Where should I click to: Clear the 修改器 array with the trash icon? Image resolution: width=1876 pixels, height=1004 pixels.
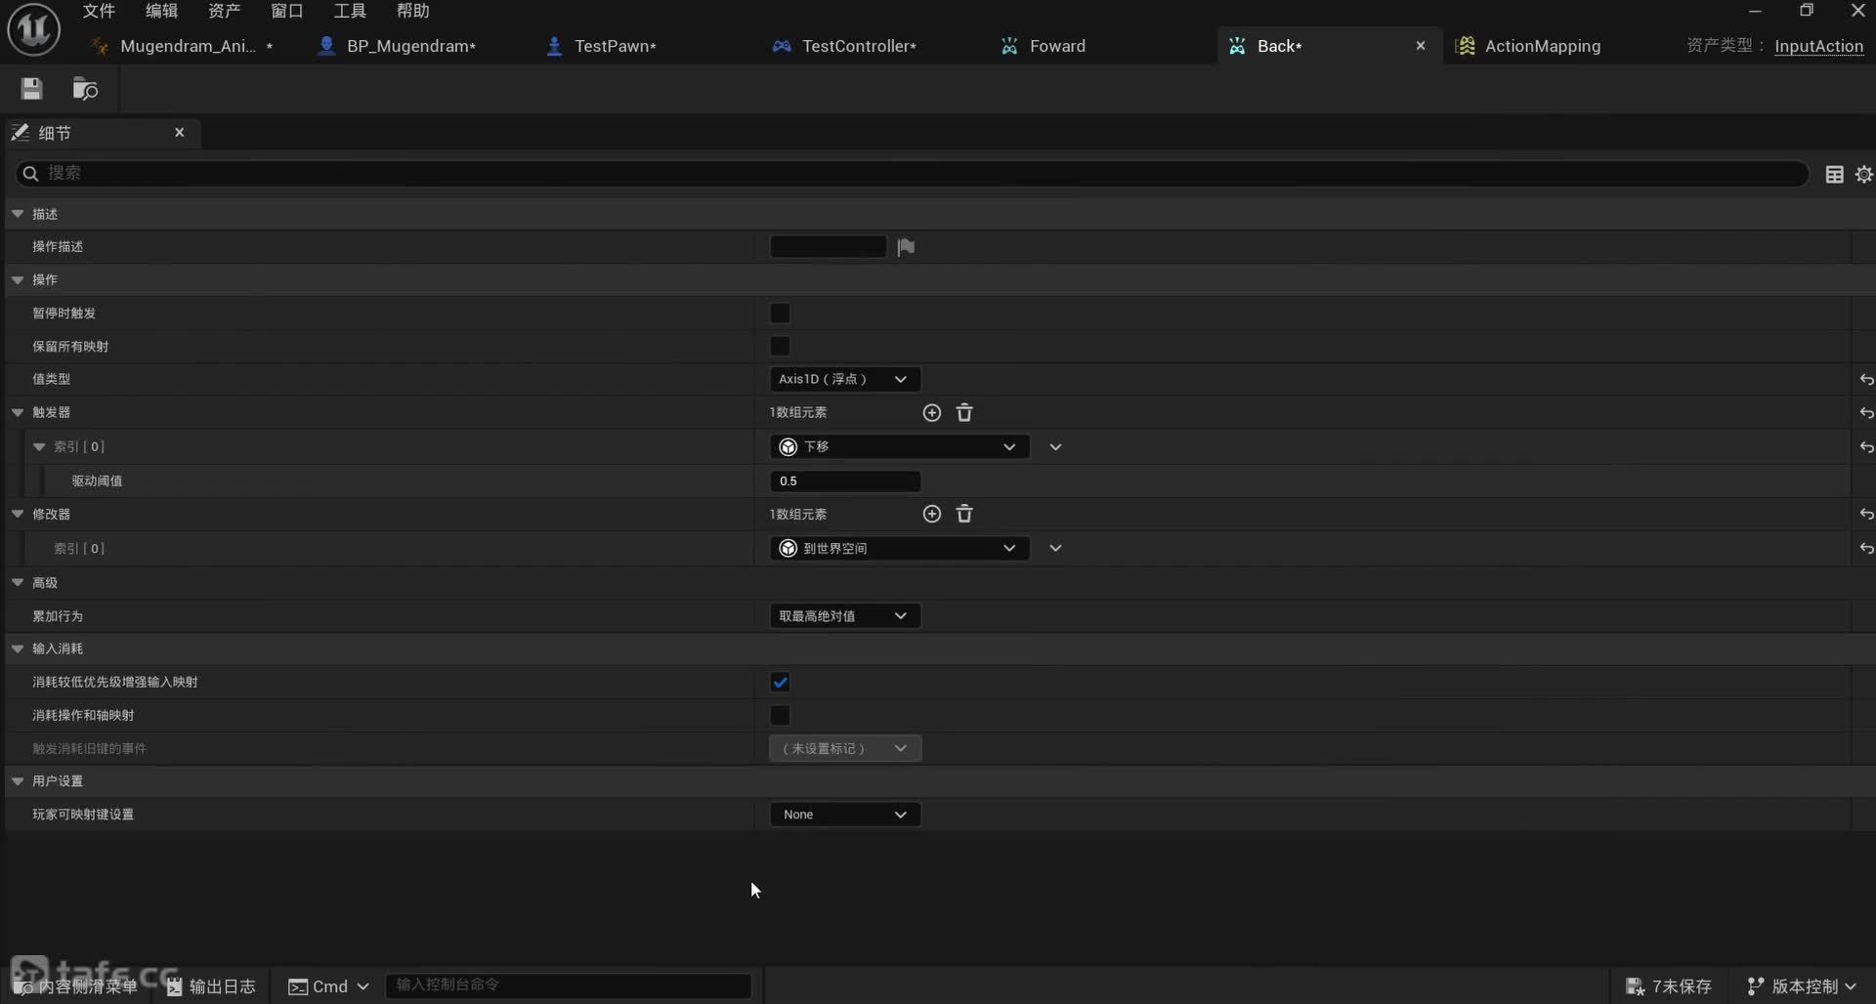[x=964, y=515]
